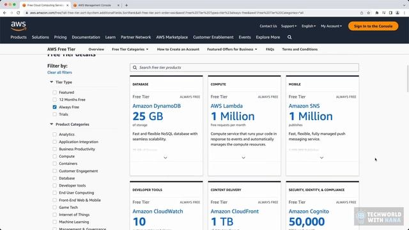Image resolution: width=409 pixels, height=230 pixels.
Task: Open the Products menu
Action: pyautogui.click(x=19, y=37)
